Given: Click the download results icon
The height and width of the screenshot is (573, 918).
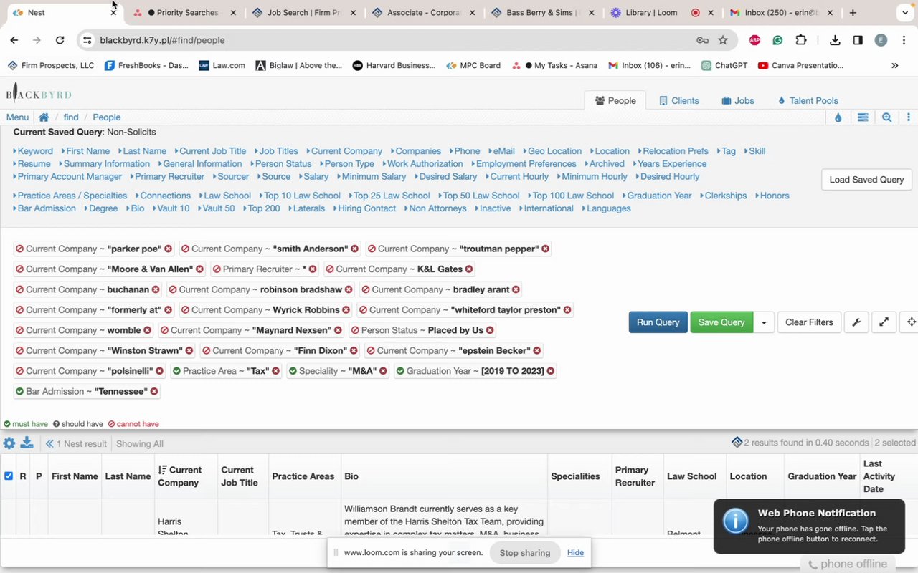Looking at the screenshot, I should tap(27, 443).
